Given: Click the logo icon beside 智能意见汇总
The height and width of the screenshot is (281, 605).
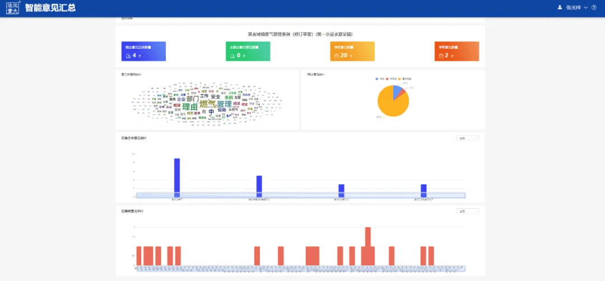Looking at the screenshot, I should click(12, 8).
